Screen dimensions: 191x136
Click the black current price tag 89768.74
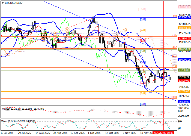(x=183, y=77)
